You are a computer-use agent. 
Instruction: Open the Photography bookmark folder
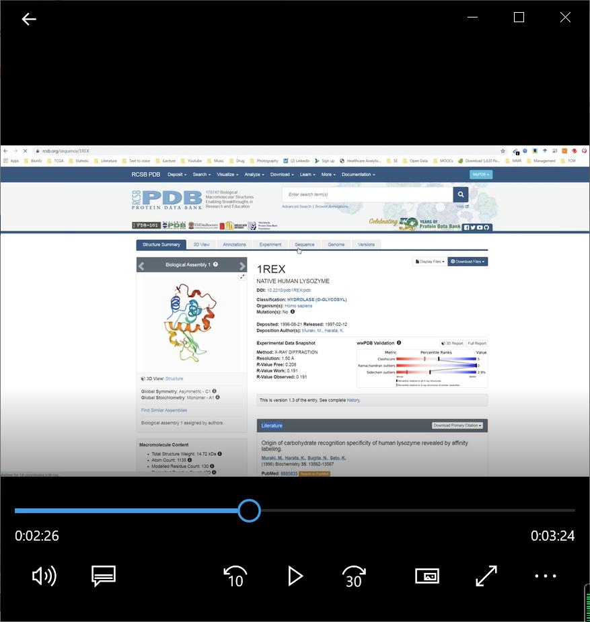pyautogui.click(x=264, y=161)
